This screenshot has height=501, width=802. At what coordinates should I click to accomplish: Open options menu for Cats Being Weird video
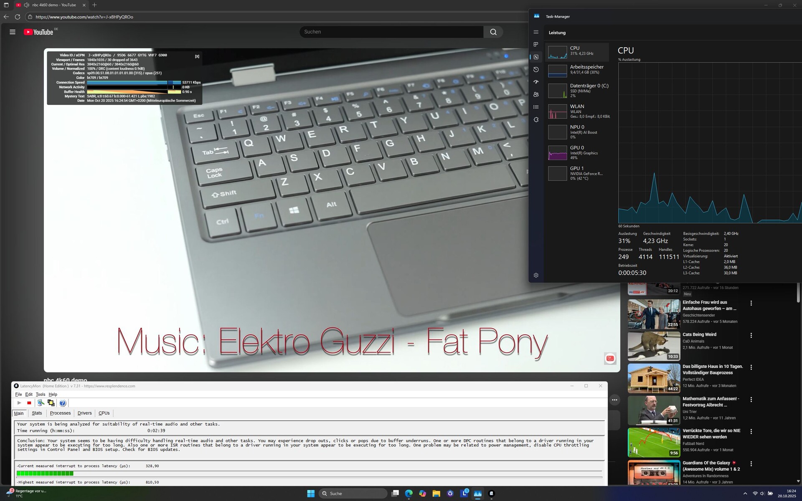click(751, 335)
